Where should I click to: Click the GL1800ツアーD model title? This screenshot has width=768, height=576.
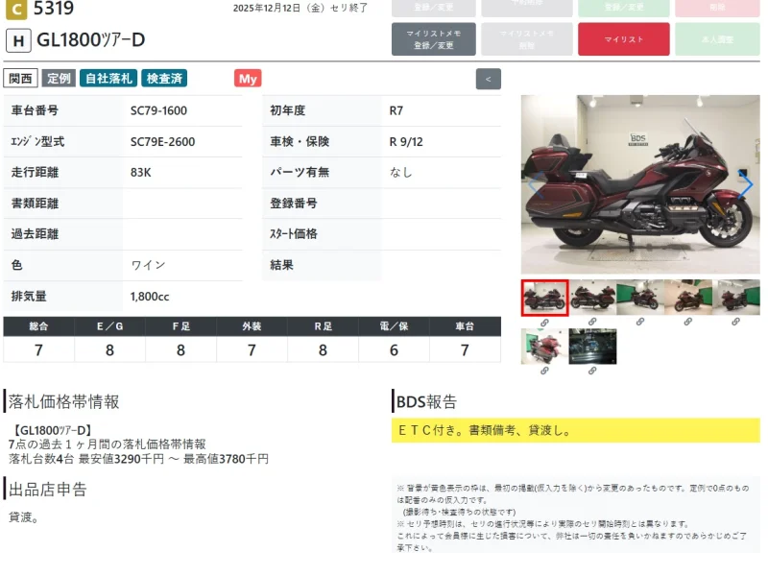tap(90, 40)
